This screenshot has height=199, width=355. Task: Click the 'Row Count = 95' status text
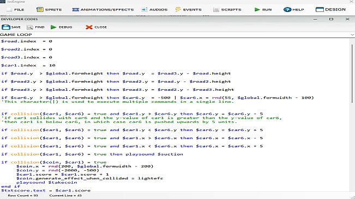coord(23,196)
